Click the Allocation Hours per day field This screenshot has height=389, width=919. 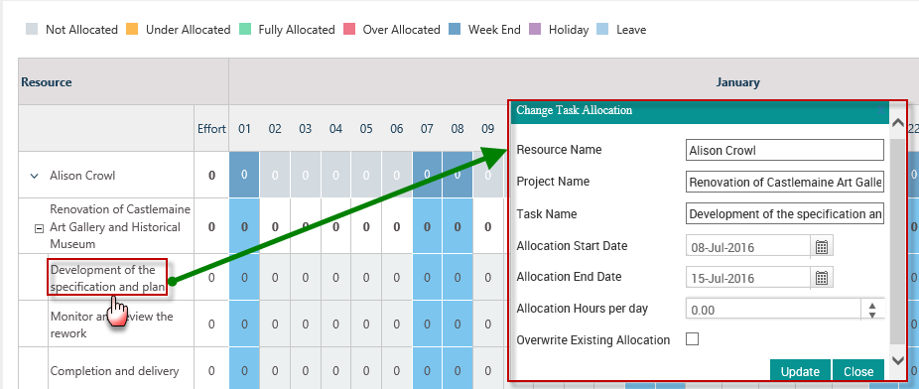coord(774,310)
